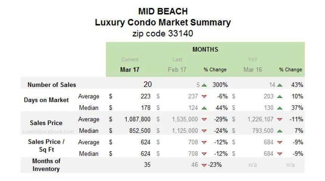Open the condoblackbook.com watermark link
Viewport: 325px width, 181px height.
(x=48, y=132)
